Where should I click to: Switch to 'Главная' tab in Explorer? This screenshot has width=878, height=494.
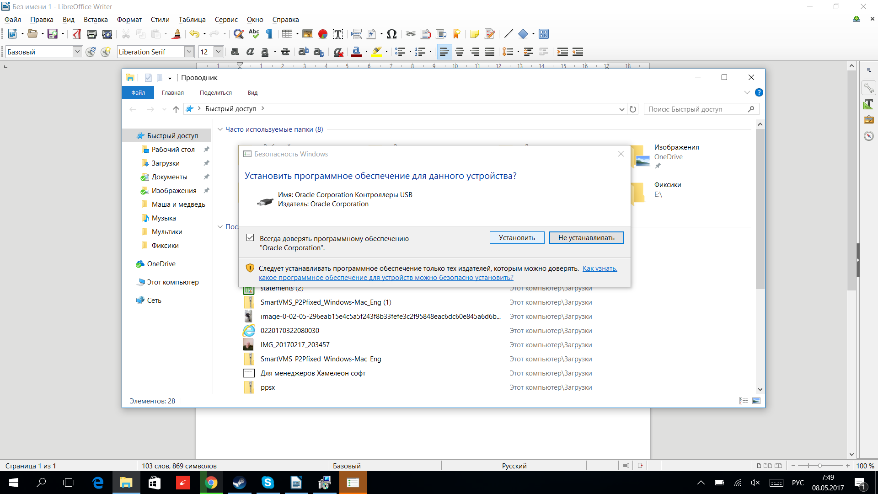tap(173, 92)
